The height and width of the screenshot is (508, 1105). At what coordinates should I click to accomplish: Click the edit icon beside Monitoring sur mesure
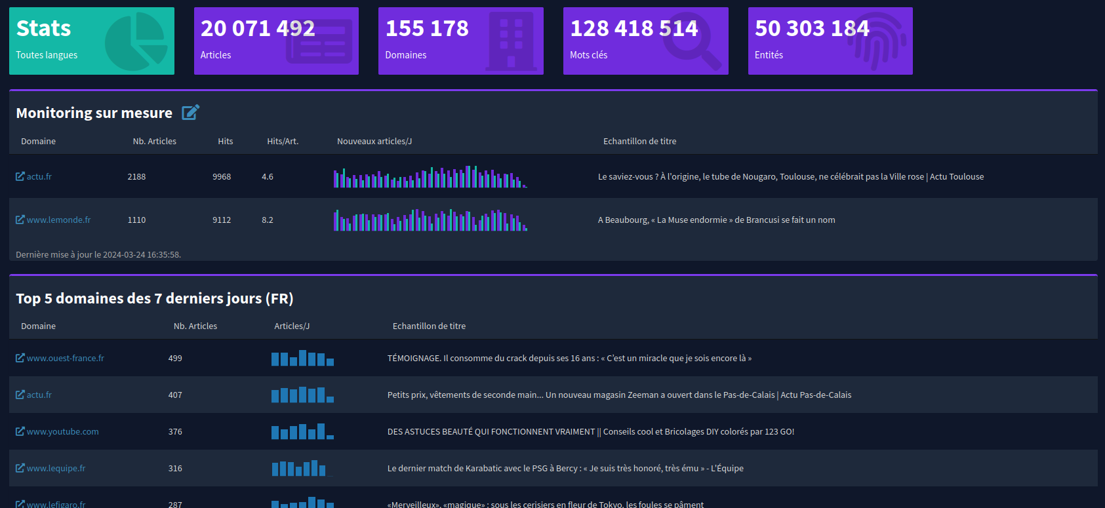coord(190,113)
